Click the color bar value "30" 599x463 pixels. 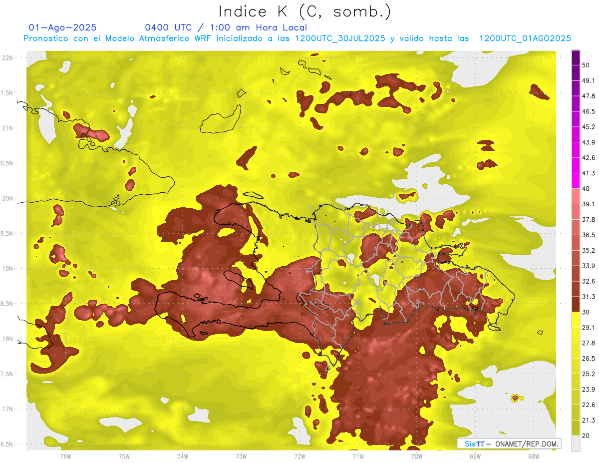586,312
